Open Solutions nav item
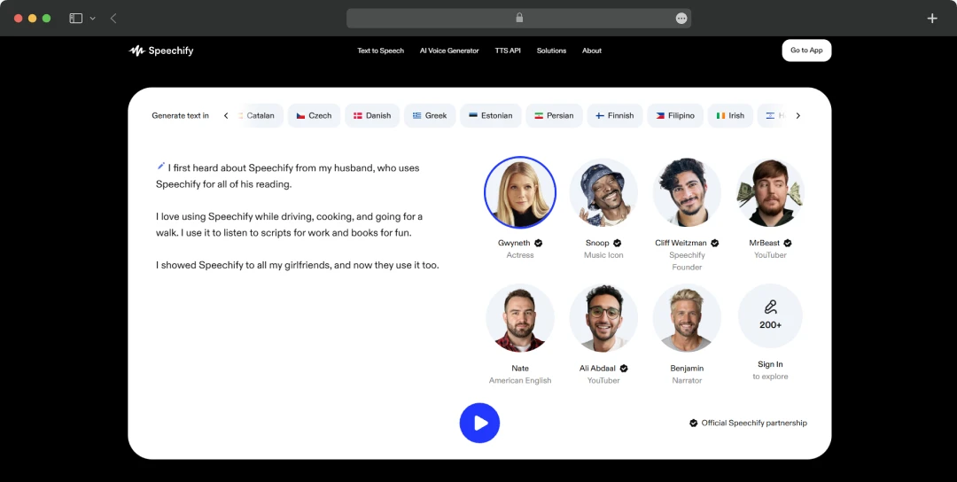Viewport: 957px width, 482px height. tap(552, 51)
